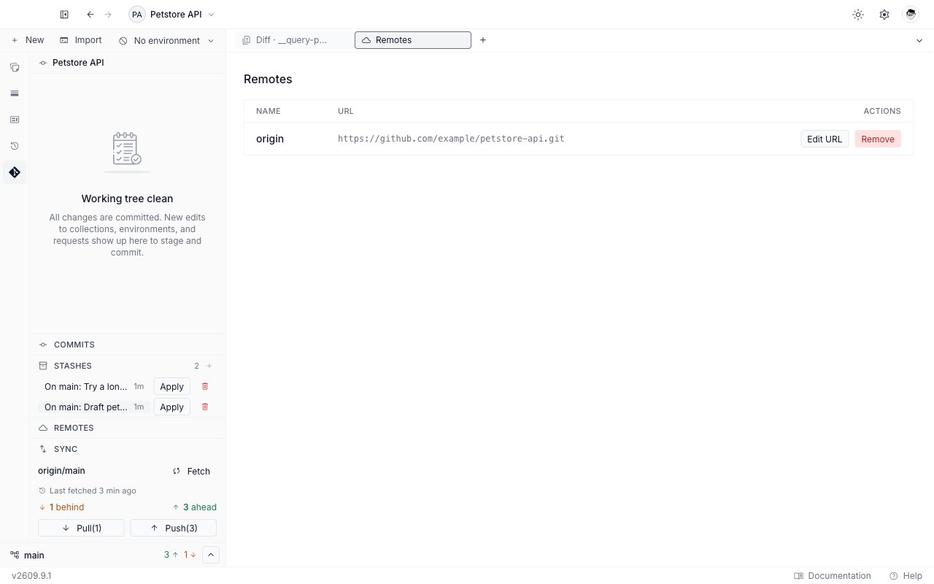Click the '3 ahead' indicator
This screenshot has width=934, height=584.
(195, 507)
